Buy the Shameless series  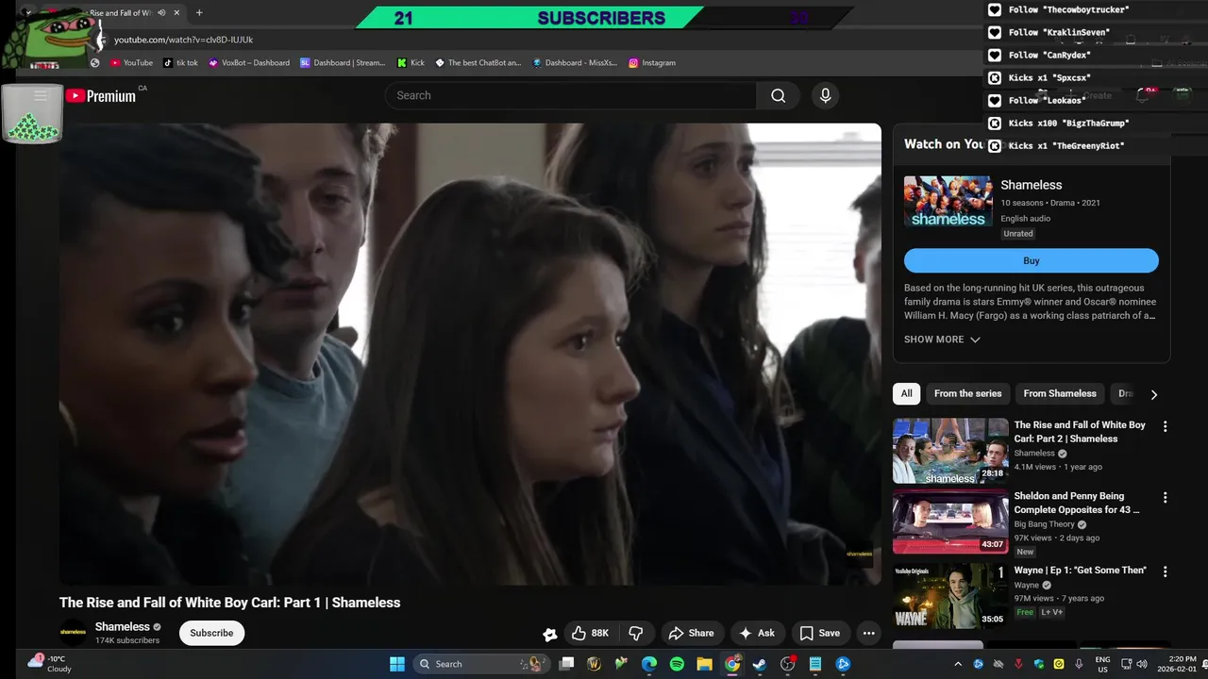1031,261
